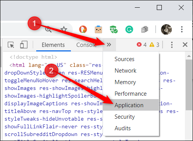The image size is (193, 141).
Task: Click the styleTweaks-hideUnvotable class text
Action: coord(44,119)
